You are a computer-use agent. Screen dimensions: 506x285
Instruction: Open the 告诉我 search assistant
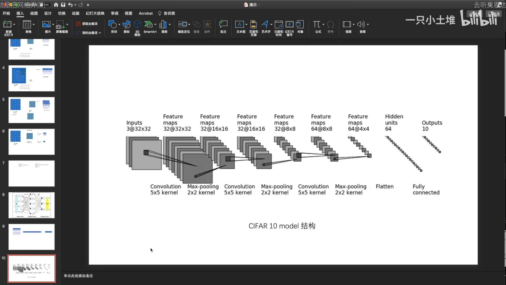[169, 13]
